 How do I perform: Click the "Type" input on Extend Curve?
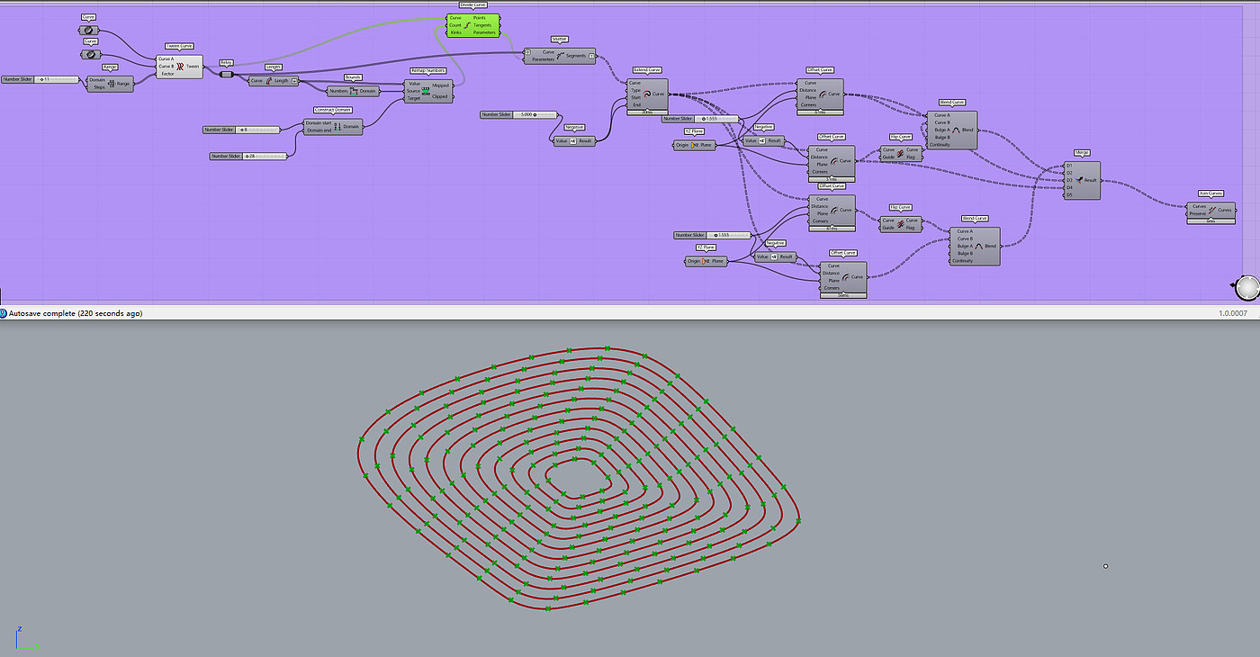pos(635,90)
